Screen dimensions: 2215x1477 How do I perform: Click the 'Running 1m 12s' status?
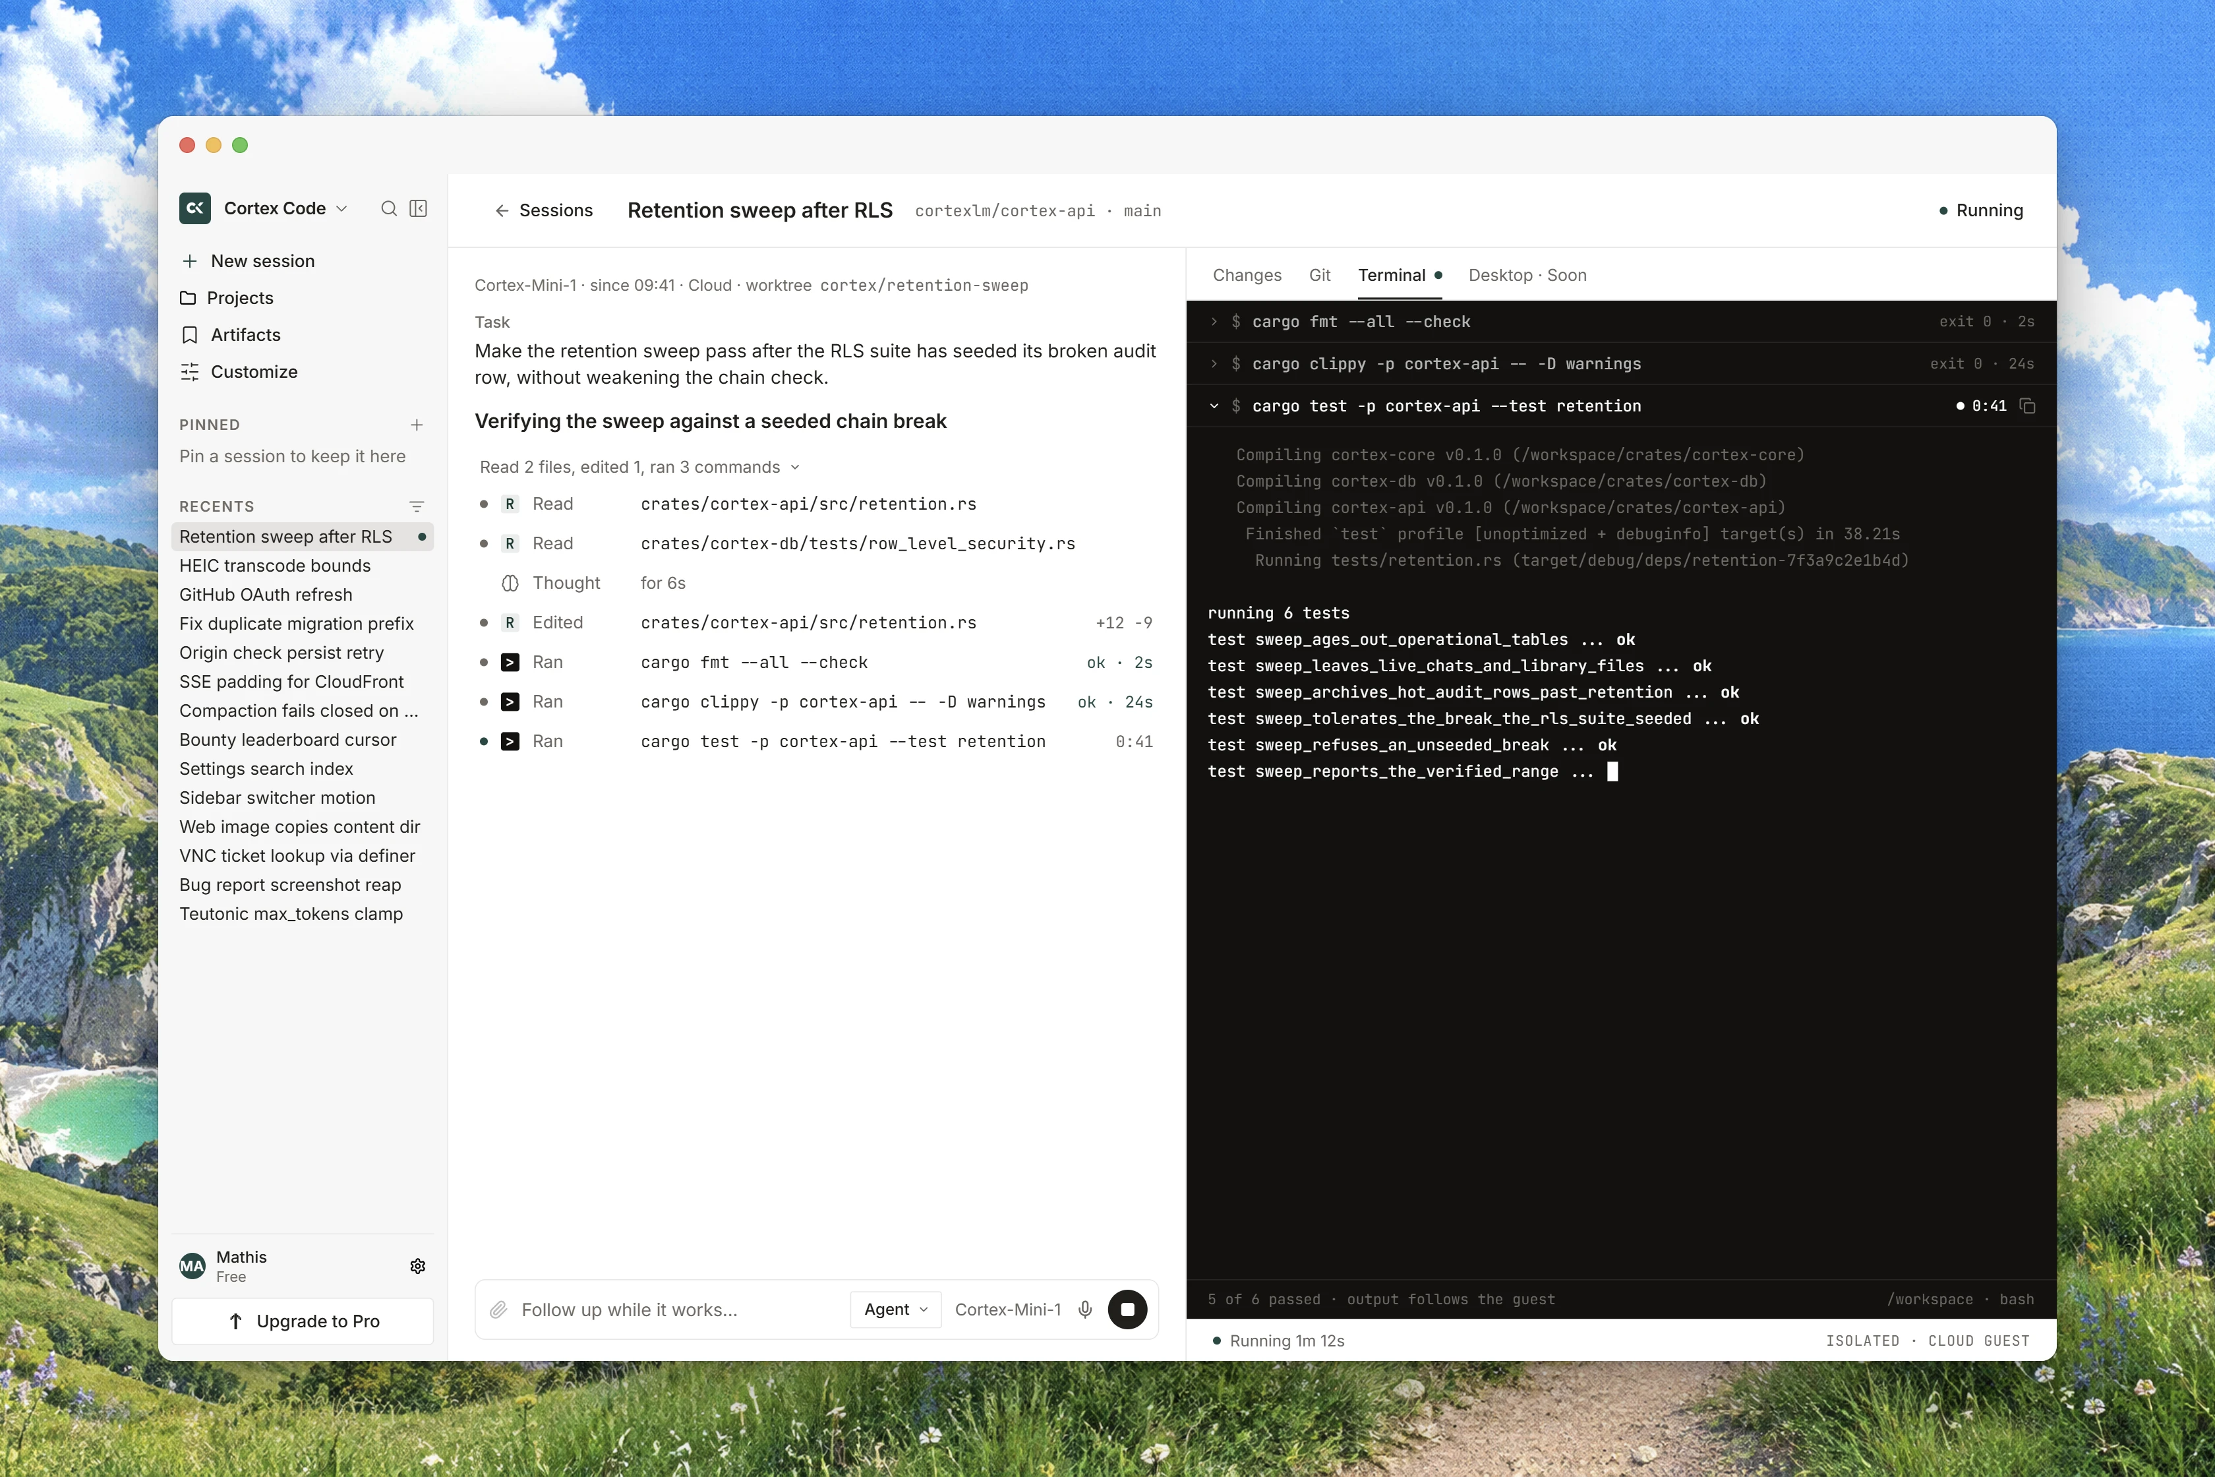point(1278,1341)
